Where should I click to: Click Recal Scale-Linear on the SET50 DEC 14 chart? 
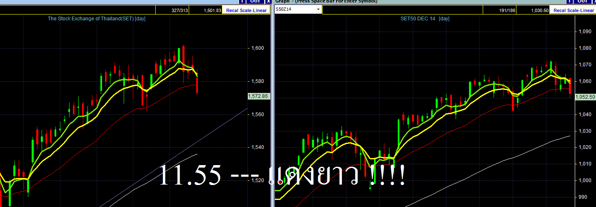tap(574, 10)
